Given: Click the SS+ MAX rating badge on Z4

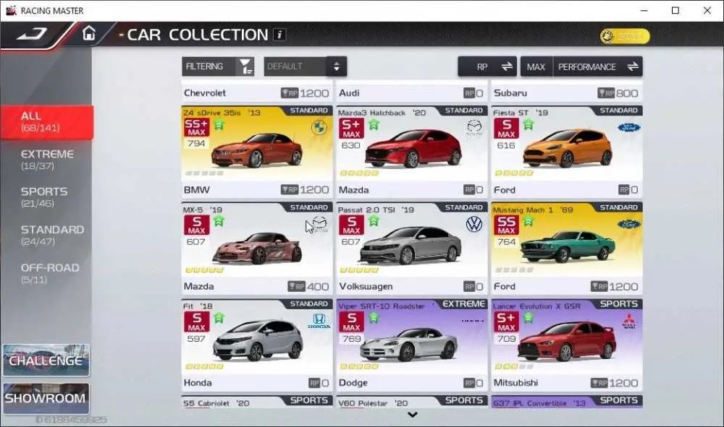Looking at the screenshot, I should coord(196,128).
